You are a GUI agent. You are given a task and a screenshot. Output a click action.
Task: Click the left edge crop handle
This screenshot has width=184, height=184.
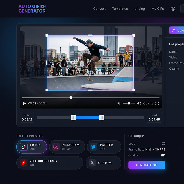[47, 63]
